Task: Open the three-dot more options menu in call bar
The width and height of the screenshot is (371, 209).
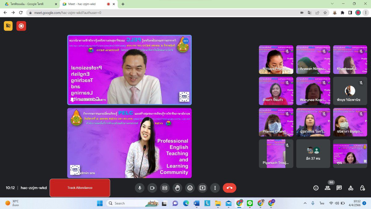Action: pos(215,188)
